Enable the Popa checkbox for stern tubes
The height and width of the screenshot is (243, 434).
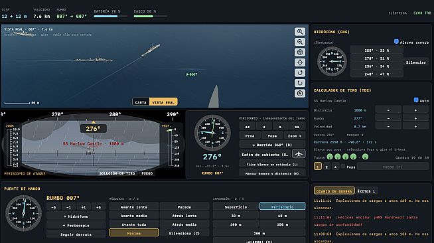click(343, 167)
